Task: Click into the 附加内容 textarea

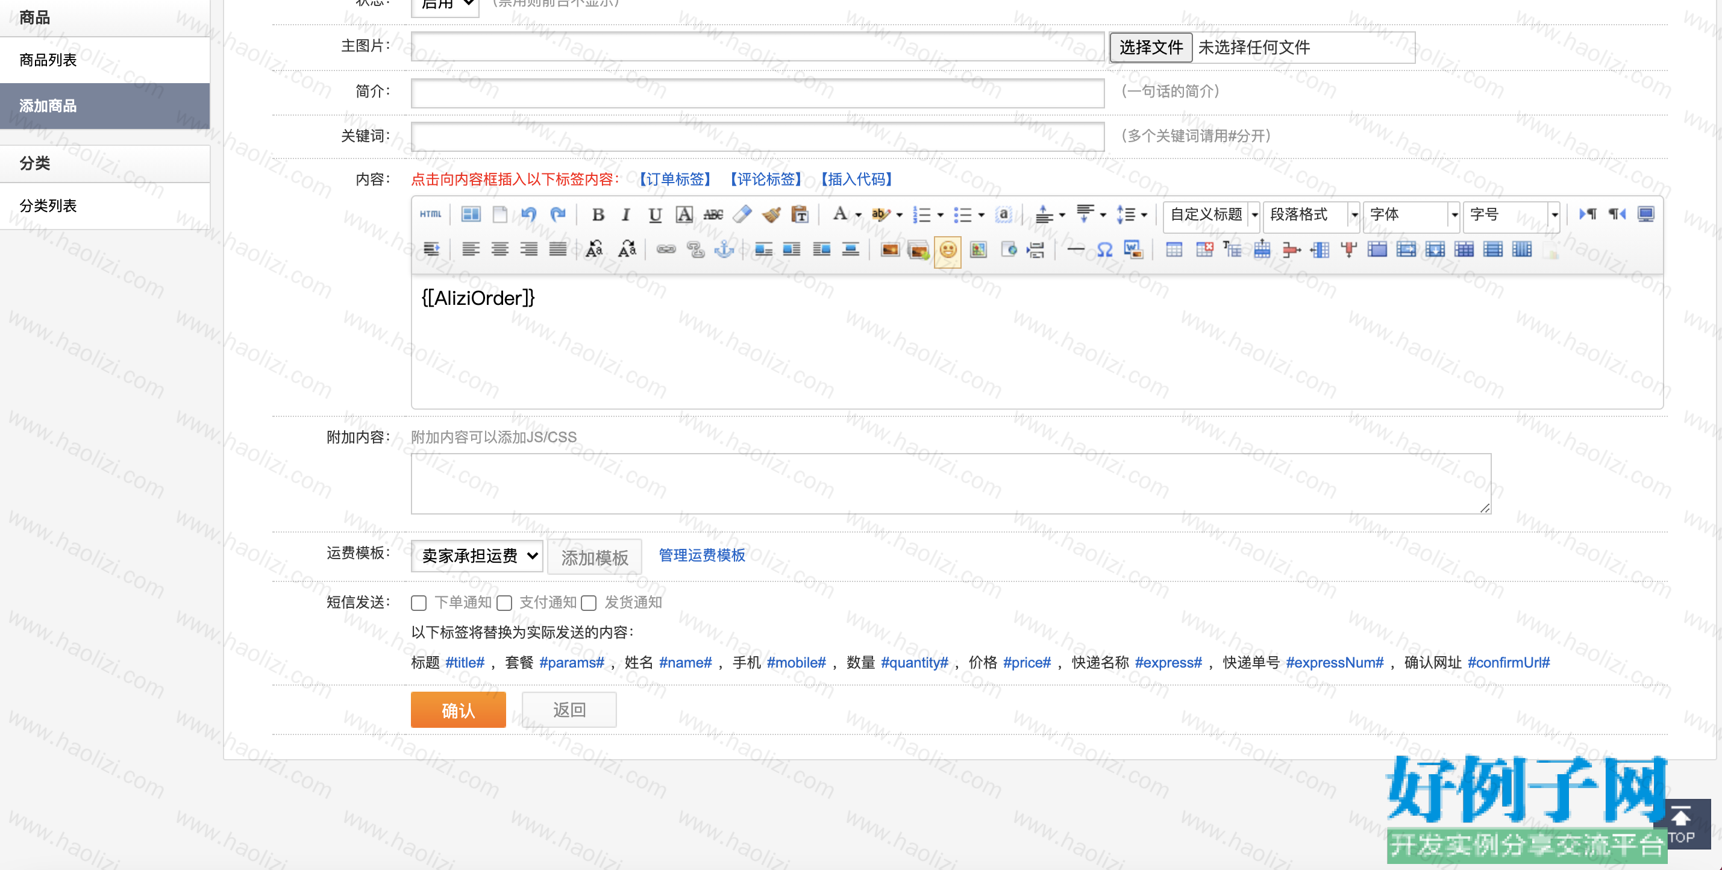Action: tap(951, 484)
